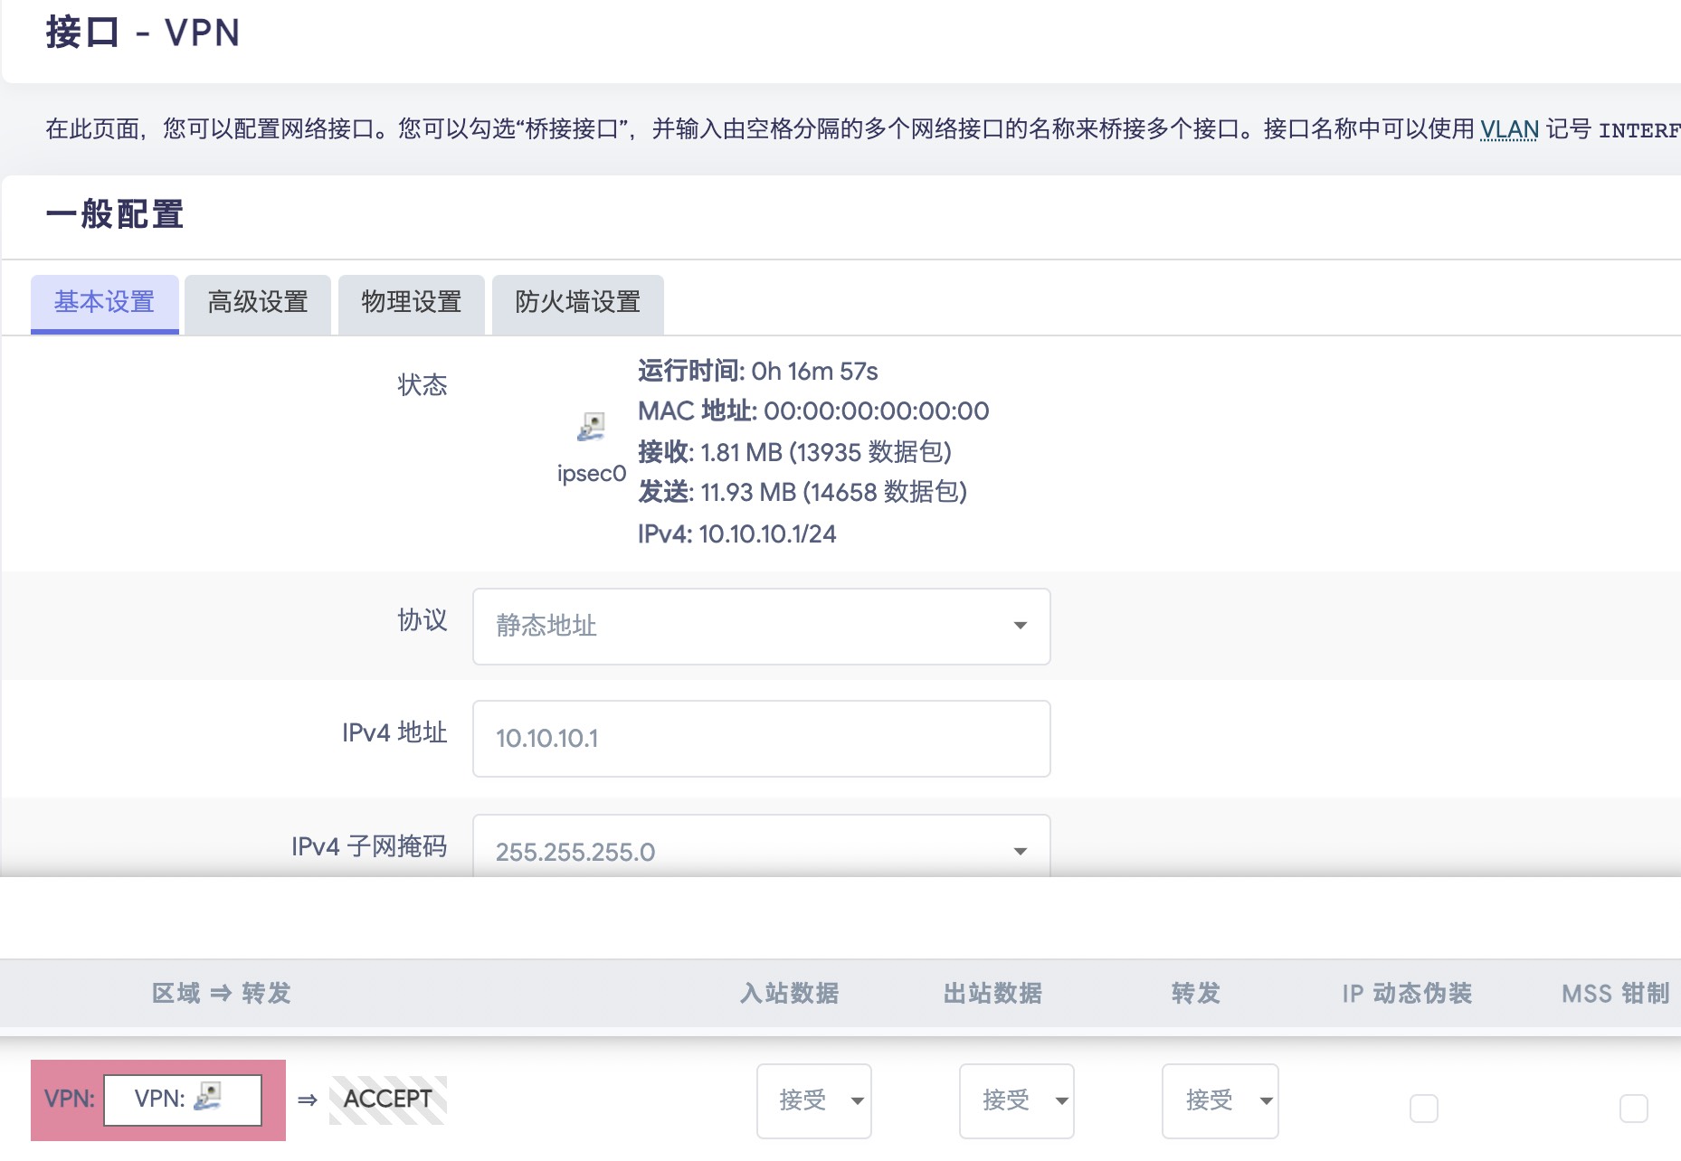Open the IPv4 子网掩码 dropdown
This screenshot has width=1681, height=1161.
[762, 846]
